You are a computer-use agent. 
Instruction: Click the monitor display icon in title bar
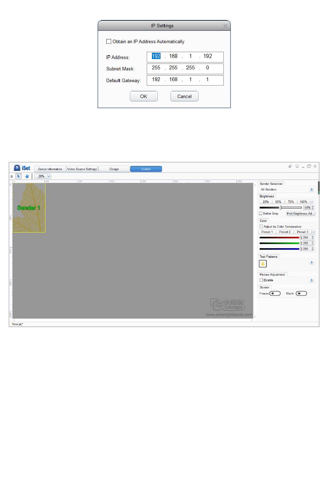click(297, 166)
